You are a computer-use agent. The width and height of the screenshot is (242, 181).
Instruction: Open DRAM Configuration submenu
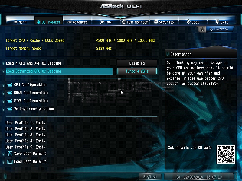pyautogui.click(x=31, y=93)
